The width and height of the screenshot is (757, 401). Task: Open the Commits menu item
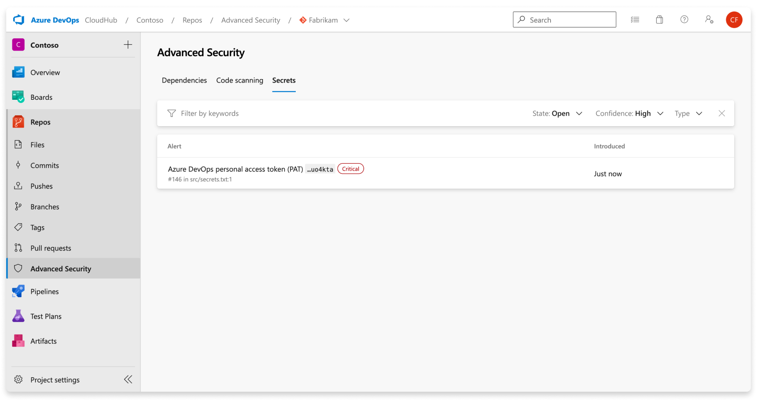(x=73, y=165)
